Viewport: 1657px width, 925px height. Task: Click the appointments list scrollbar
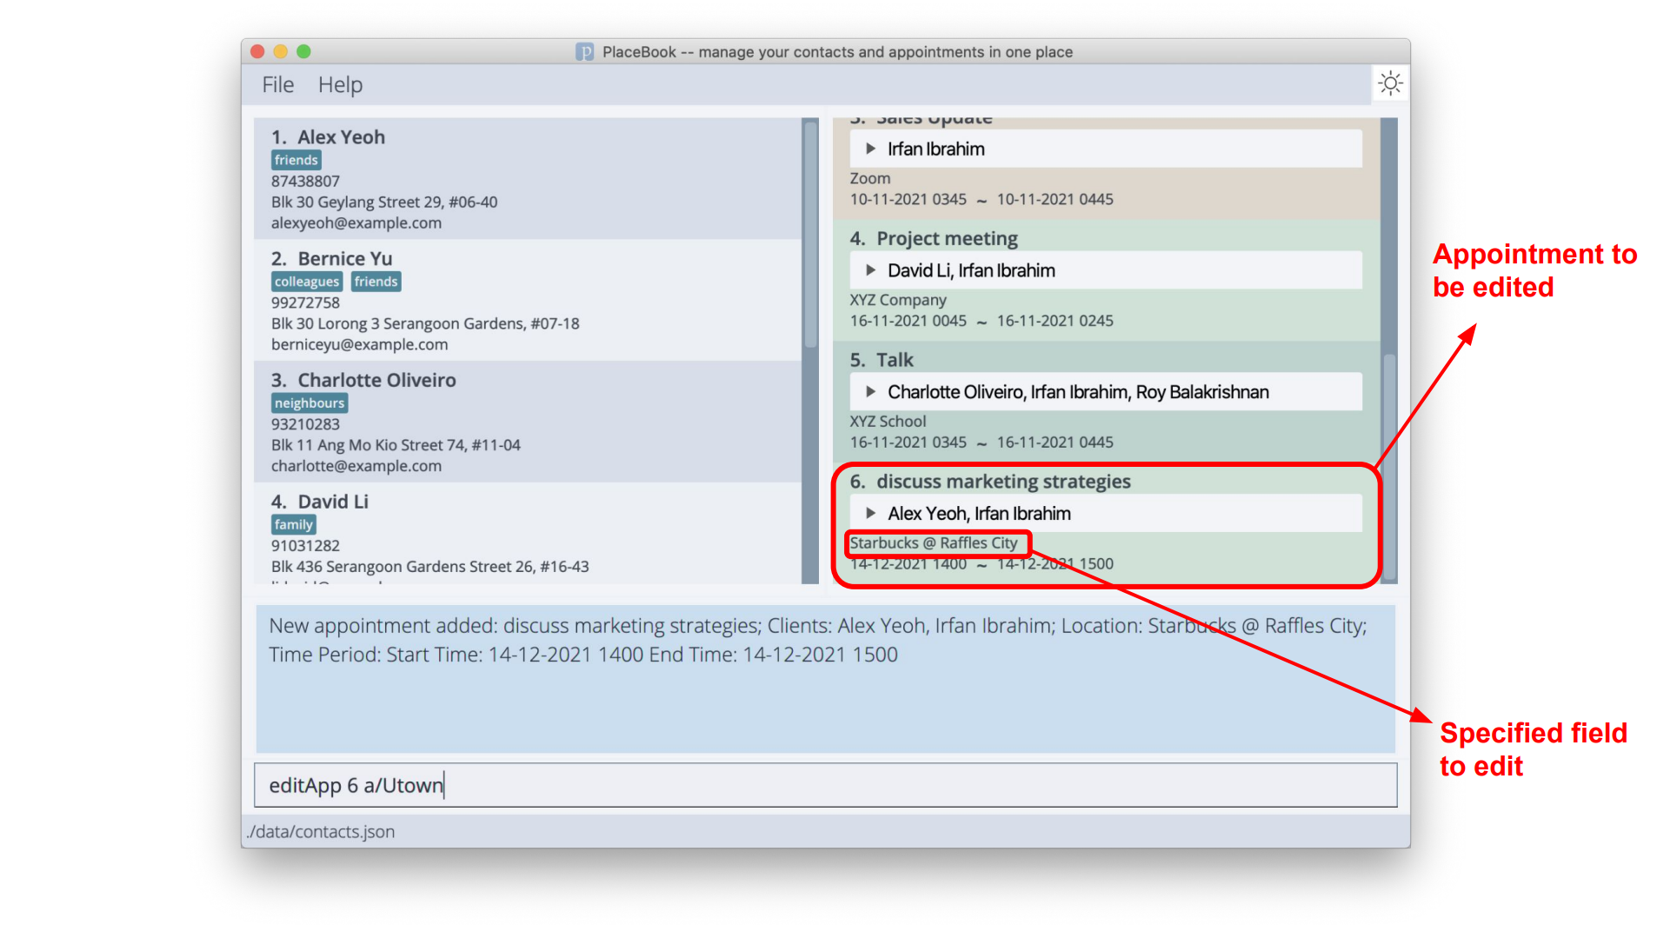[1389, 466]
